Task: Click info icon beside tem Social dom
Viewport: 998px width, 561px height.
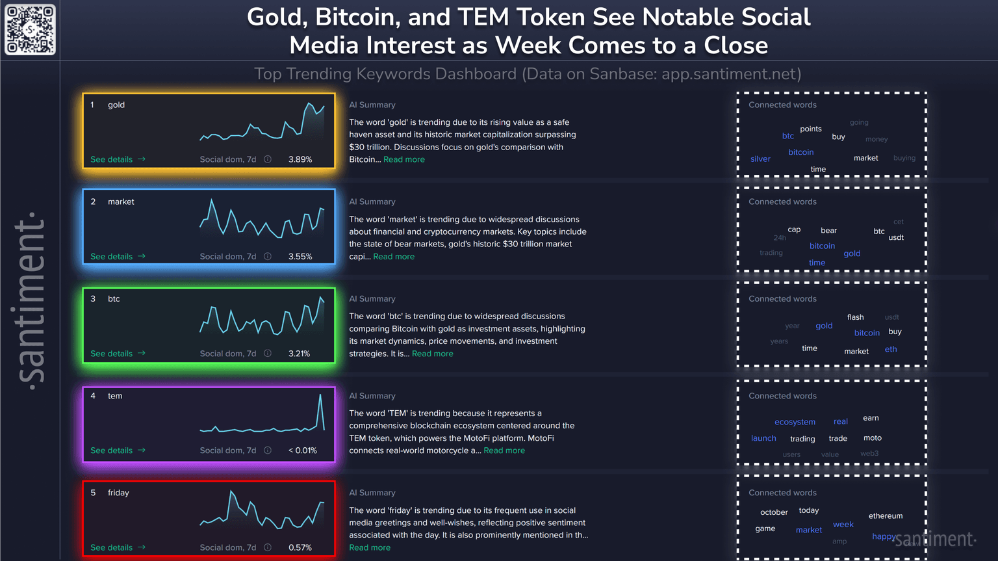Action: pyautogui.click(x=268, y=450)
